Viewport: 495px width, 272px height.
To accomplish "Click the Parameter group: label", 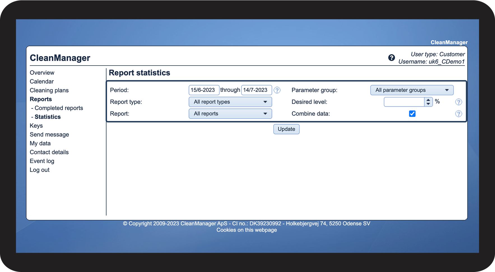I will pos(314,90).
